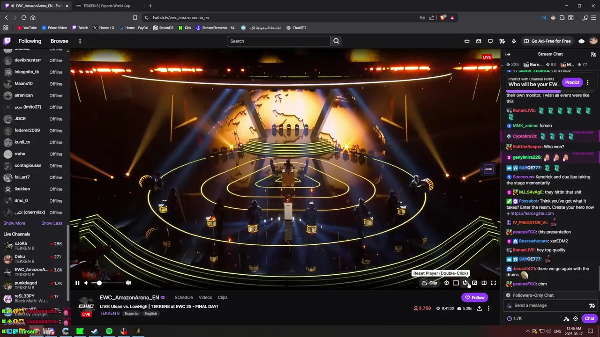Viewport: 600px width, 337px height.
Task: Focus the Twitch search field
Action: click(x=279, y=41)
